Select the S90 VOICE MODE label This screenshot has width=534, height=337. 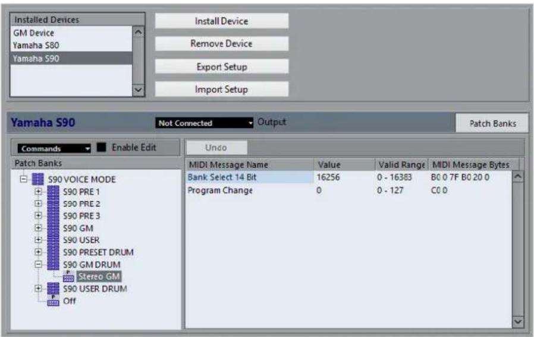[x=81, y=179]
